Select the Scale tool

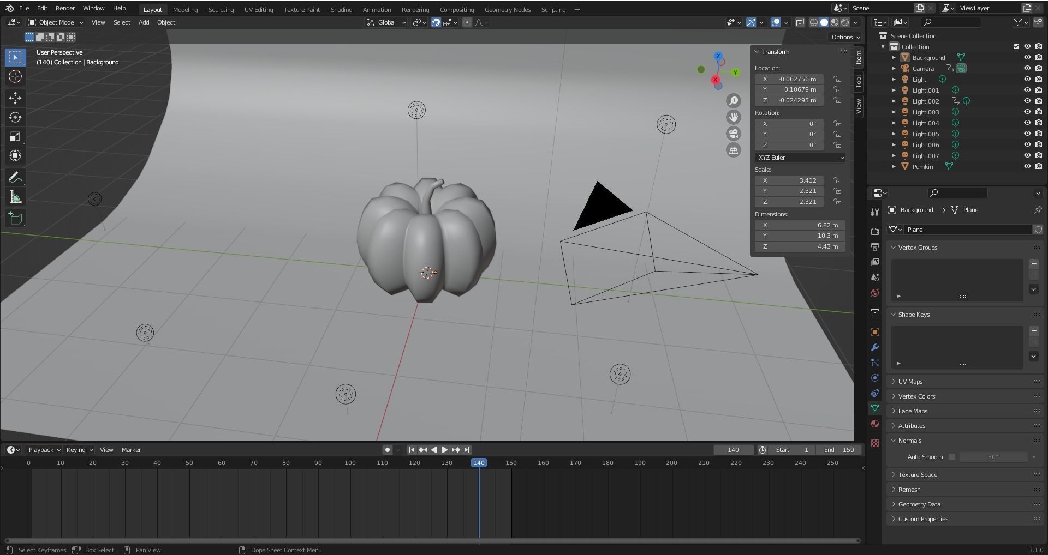pyautogui.click(x=15, y=136)
